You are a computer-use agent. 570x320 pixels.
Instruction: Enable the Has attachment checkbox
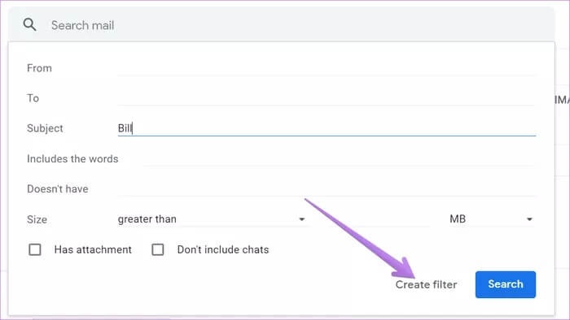[35, 249]
